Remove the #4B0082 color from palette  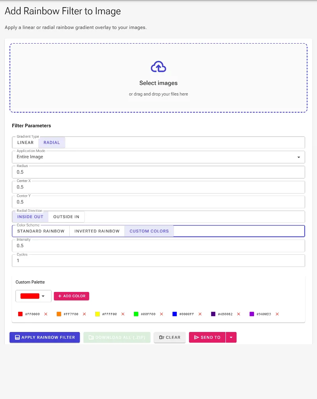239,314
